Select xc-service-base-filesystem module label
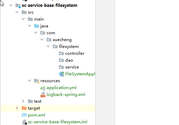This screenshot has width=179, height=125. pyautogui.click(x=49, y=5)
